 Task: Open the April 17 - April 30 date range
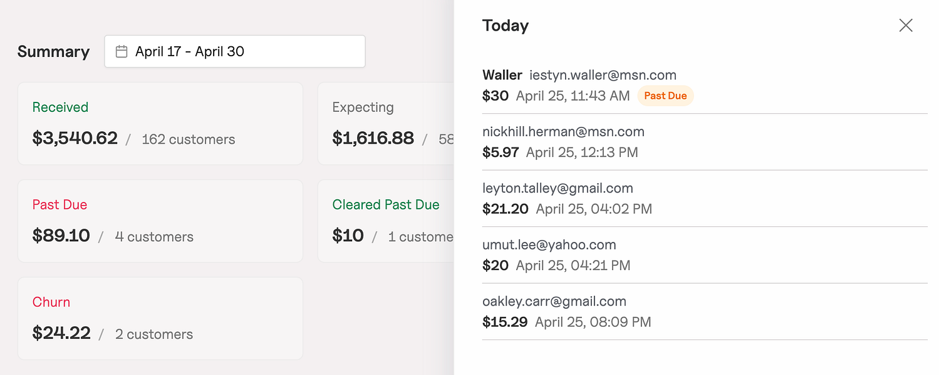(x=235, y=52)
